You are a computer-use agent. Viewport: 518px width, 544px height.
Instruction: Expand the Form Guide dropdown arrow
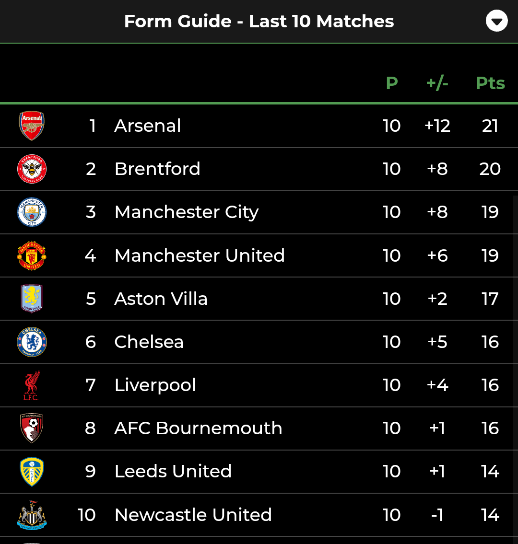(x=496, y=21)
